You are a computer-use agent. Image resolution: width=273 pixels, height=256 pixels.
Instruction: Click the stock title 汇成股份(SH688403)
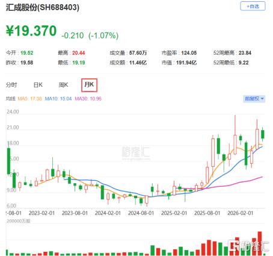coord(43,8)
